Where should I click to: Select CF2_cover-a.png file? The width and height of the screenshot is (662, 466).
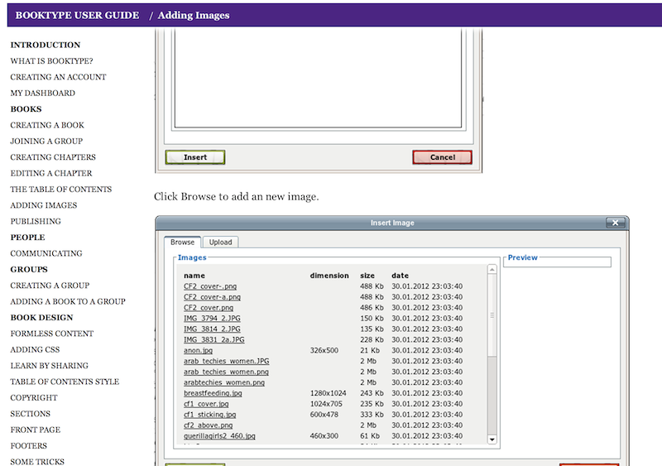[212, 297]
